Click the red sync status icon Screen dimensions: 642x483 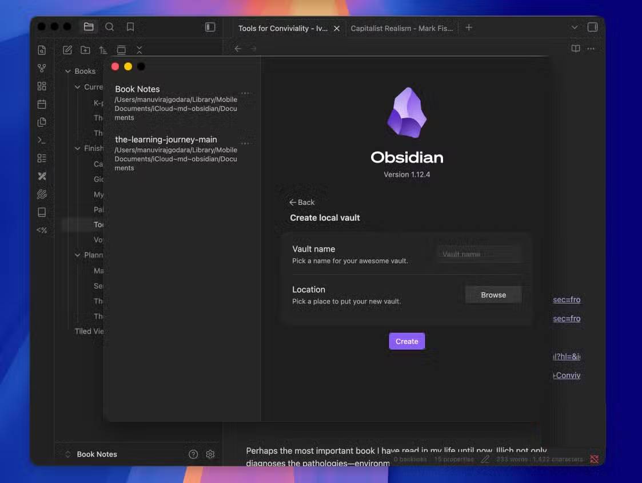click(594, 459)
